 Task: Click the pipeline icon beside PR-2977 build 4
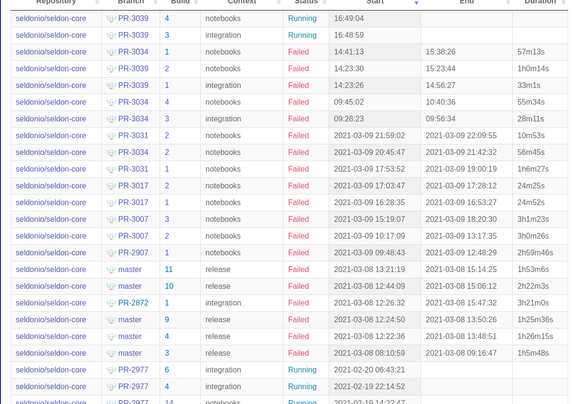pyautogui.click(x=111, y=387)
